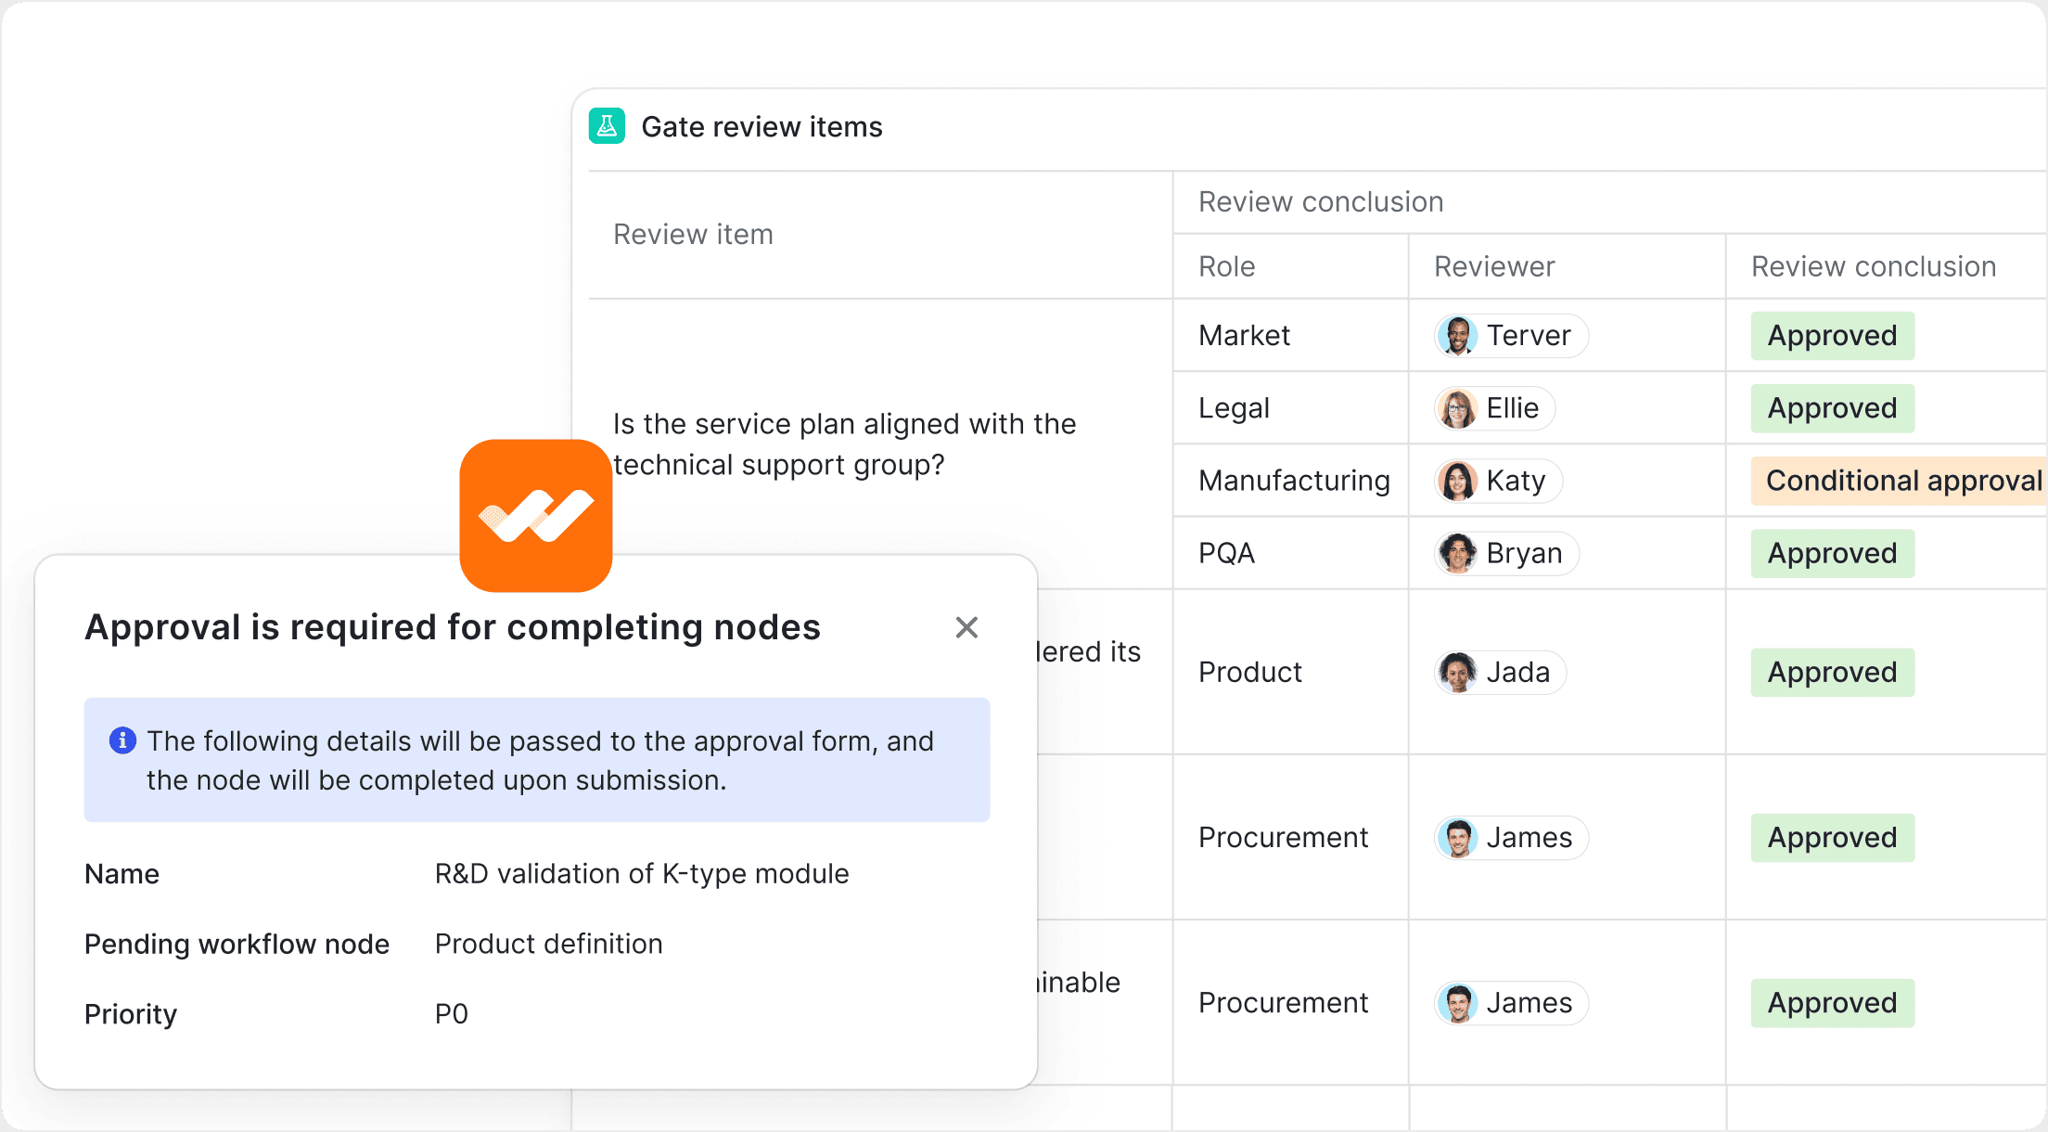Click the green flask icon beside Gate review items
Image resolution: width=2048 pixels, height=1132 pixels.
tap(607, 126)
